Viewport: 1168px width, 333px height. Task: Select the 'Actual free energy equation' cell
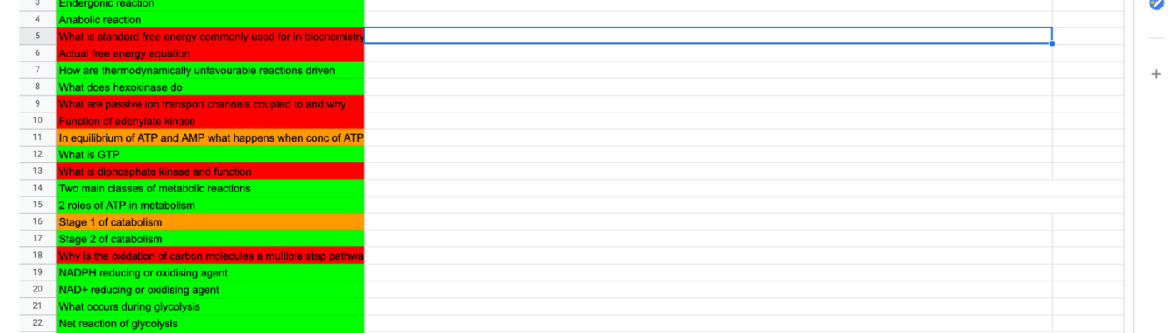(210, 53)
